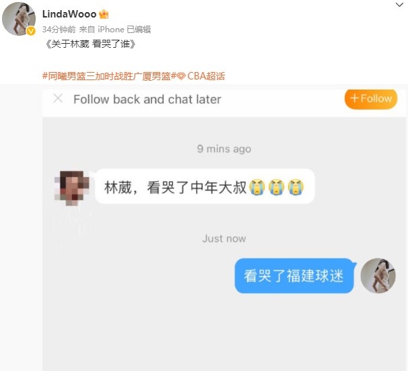Open LindaWooo's profile avatar
The height and width of the screenshot is (371, 408).
pyautogui.click(x=19, y=19)
